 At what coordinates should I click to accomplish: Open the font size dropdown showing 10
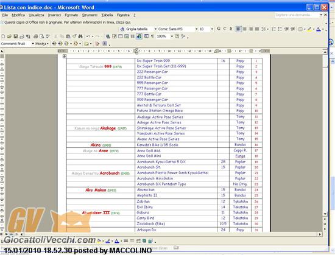tap(212, 29)
